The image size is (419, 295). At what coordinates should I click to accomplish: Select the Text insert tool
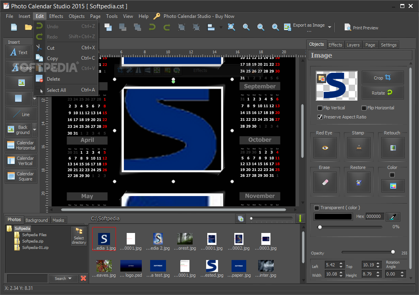point(18,52)
